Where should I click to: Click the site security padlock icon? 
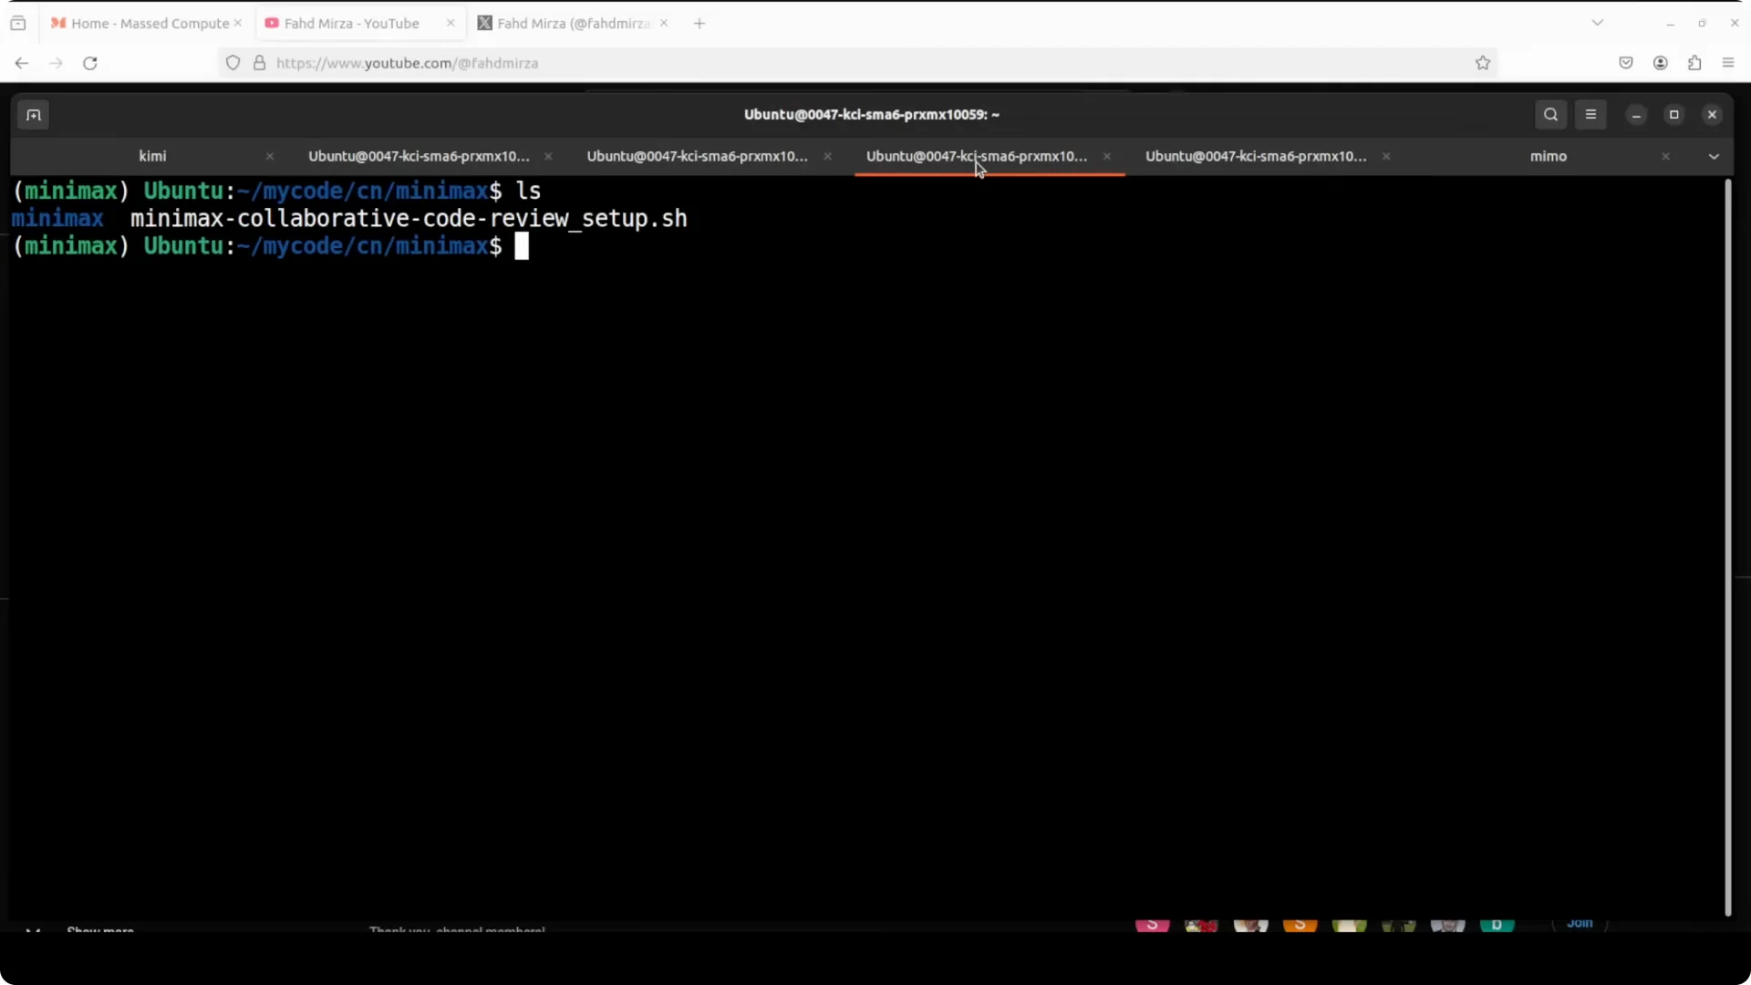coord(260,63)
